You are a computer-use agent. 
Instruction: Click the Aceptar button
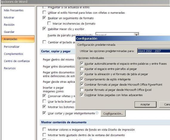(145, 104)
